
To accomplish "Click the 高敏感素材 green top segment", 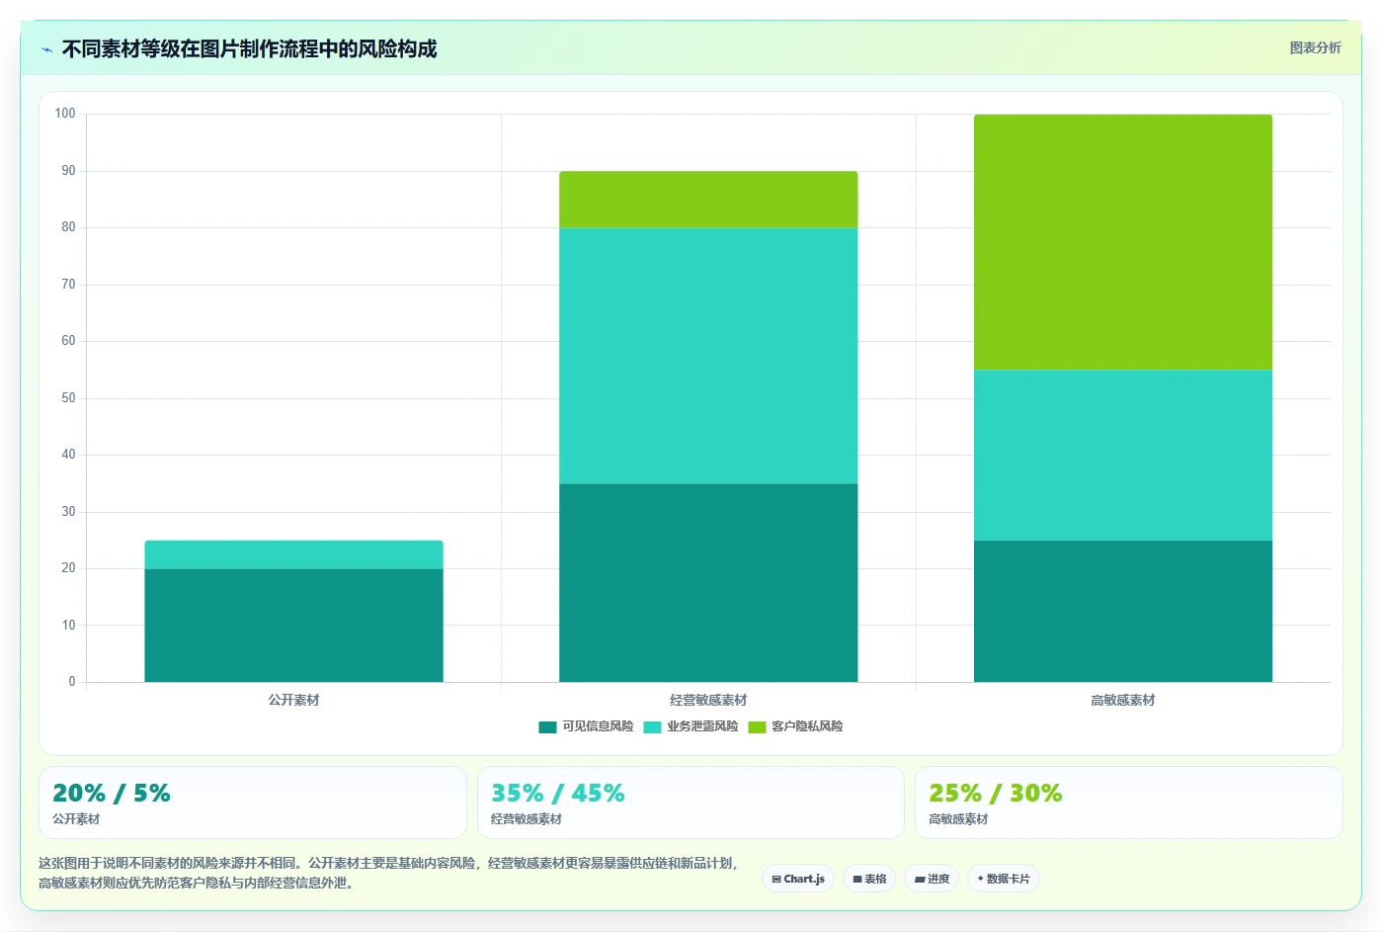I will 1123,242.
